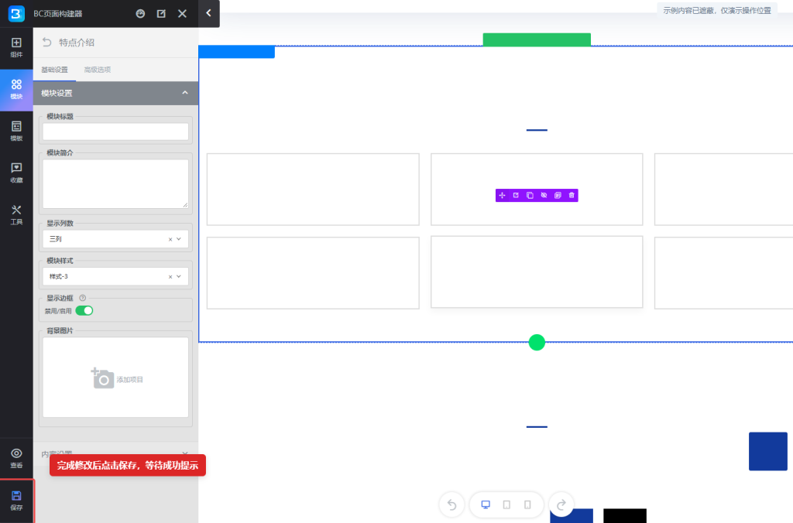This screenshot has height=523, width=793.
Task: Open the 收藏 favorites panel
Action: pyautogui.click(x=16, y=173)
